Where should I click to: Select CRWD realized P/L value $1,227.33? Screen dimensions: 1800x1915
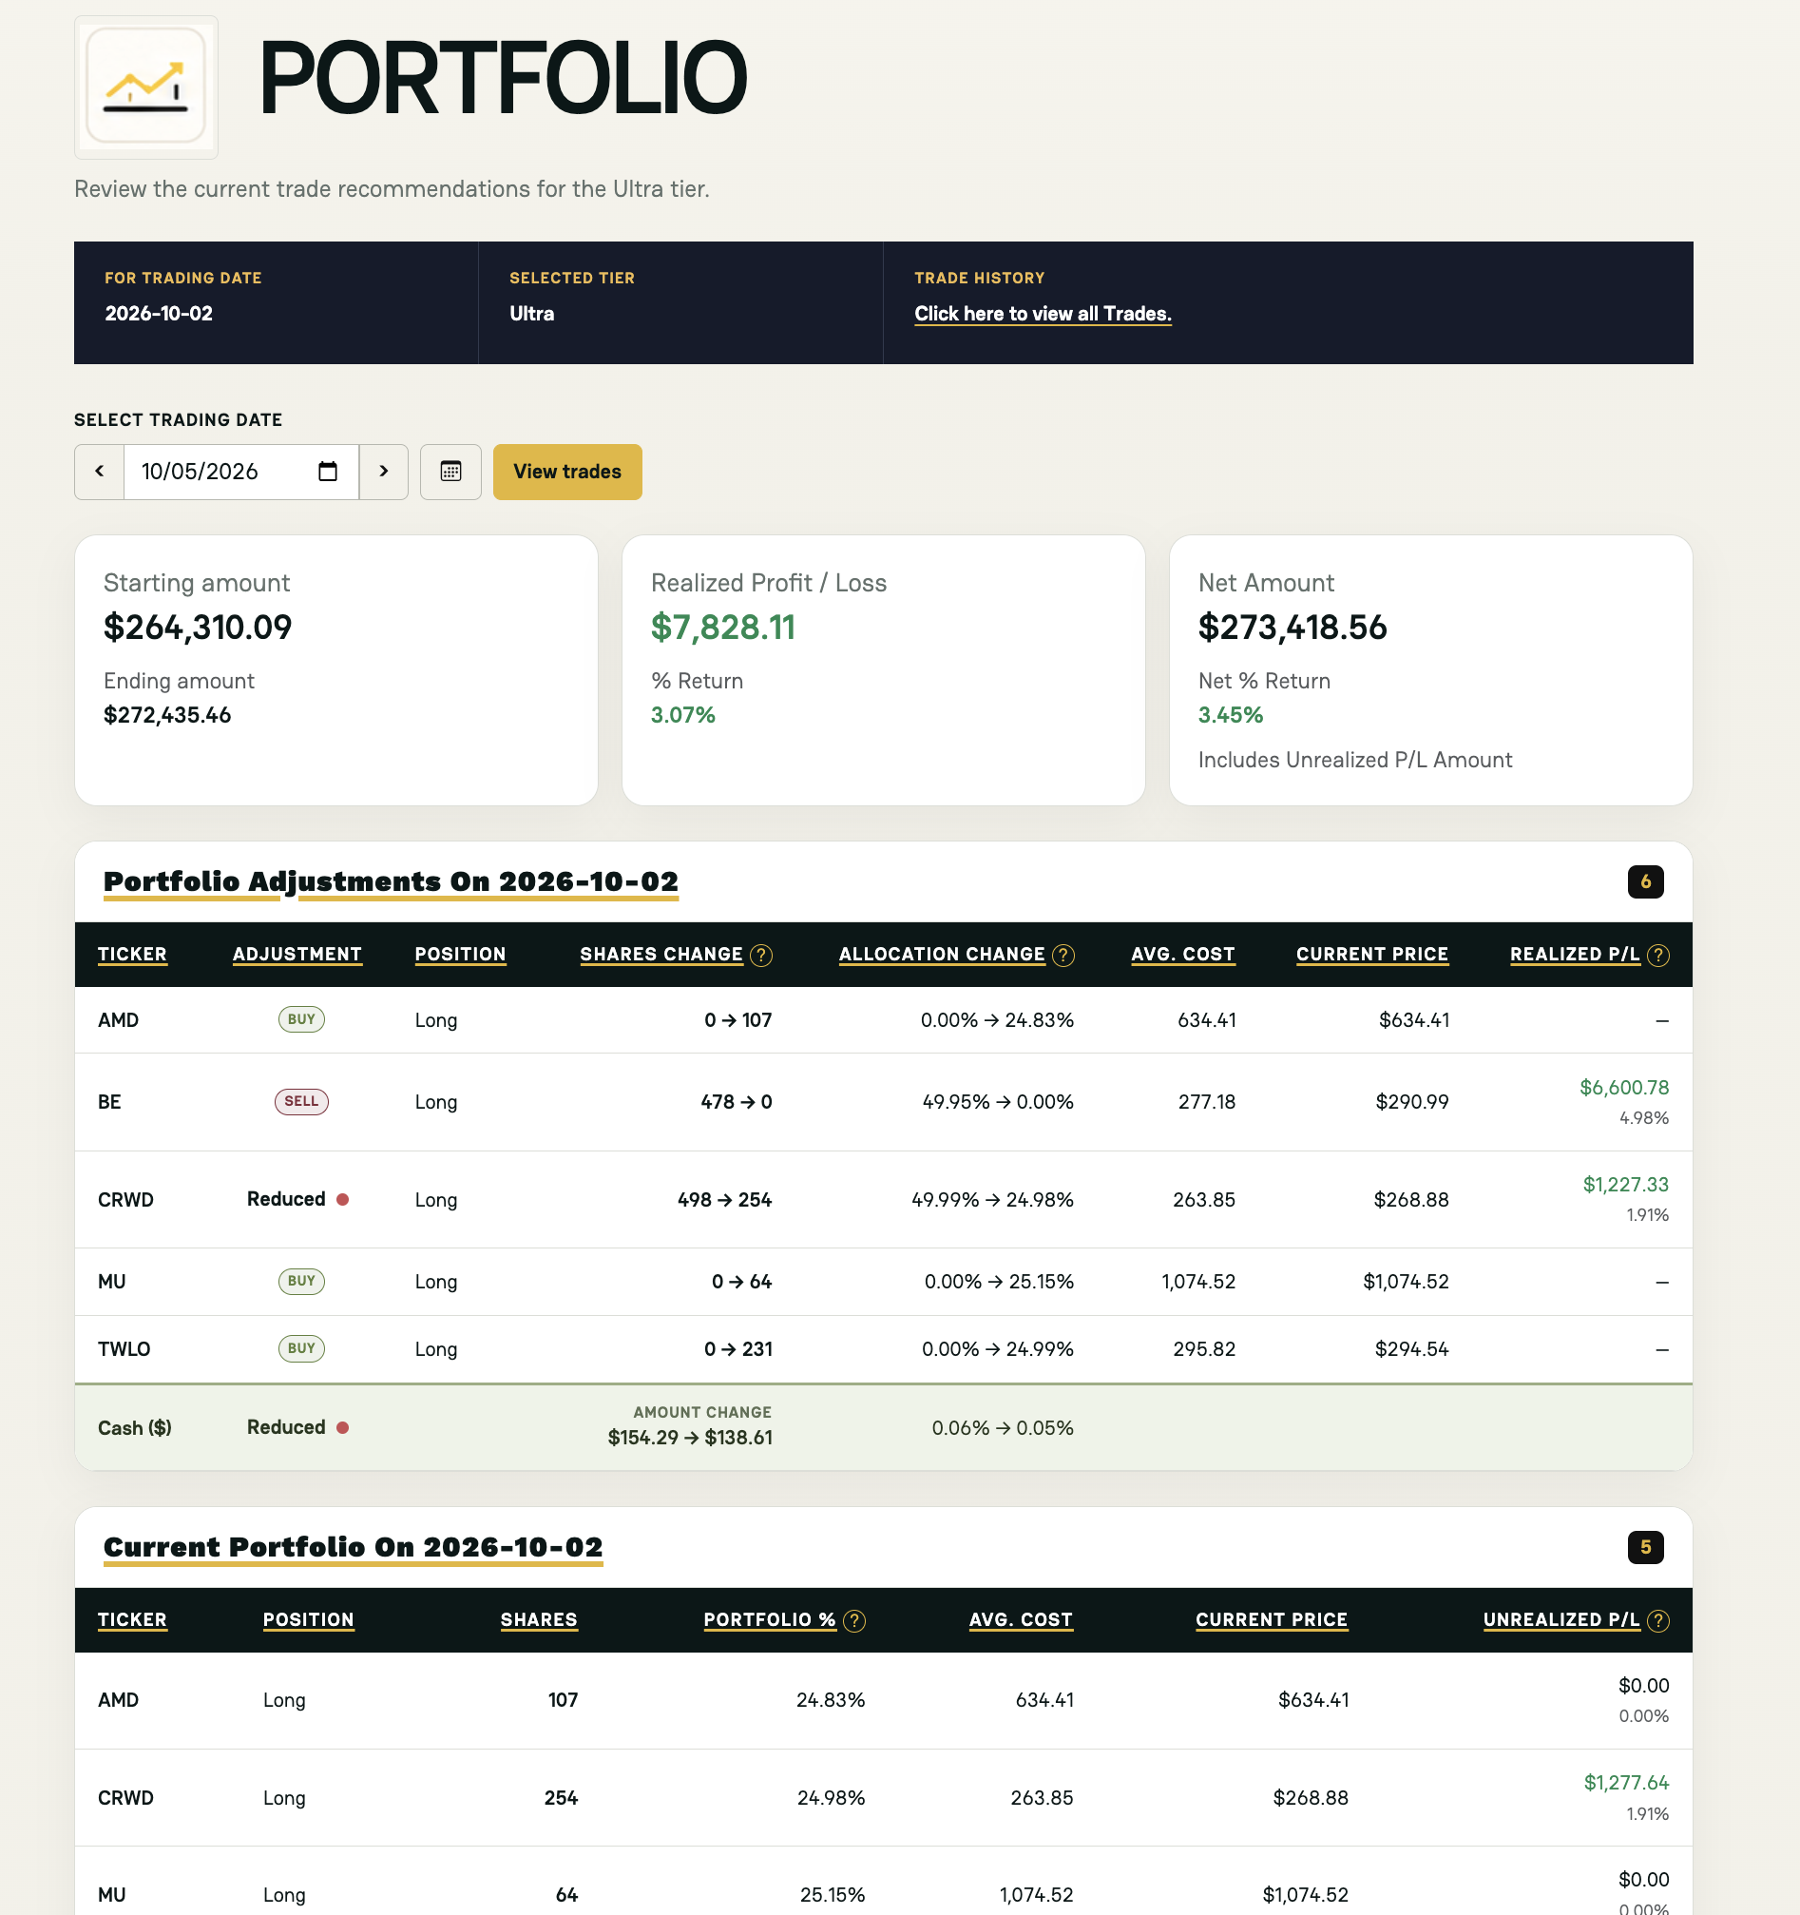click(1626, 1185)
